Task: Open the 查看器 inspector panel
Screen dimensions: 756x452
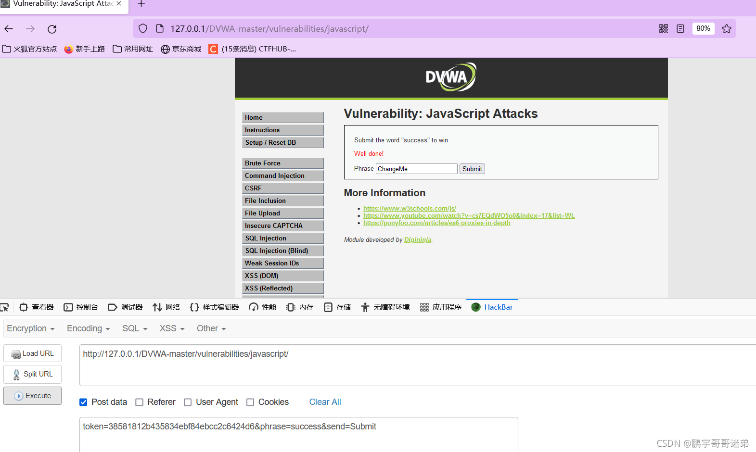Action: coord(37,307)
